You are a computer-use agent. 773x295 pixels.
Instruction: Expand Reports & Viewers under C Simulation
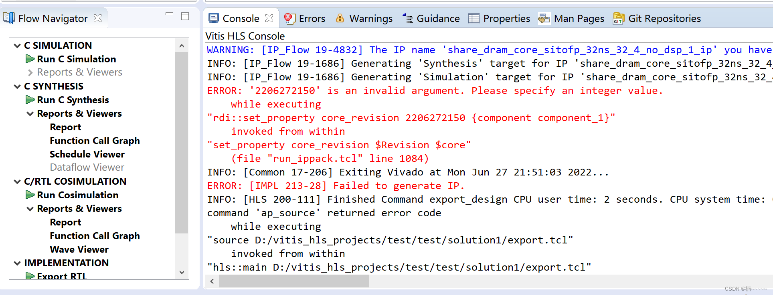click(30, 72)
